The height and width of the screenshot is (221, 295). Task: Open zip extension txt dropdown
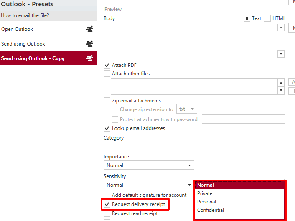(x=187, y=109)
